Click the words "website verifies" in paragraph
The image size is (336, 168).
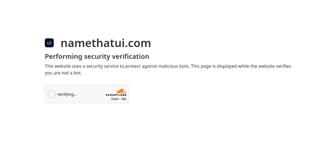pos(275,66)
